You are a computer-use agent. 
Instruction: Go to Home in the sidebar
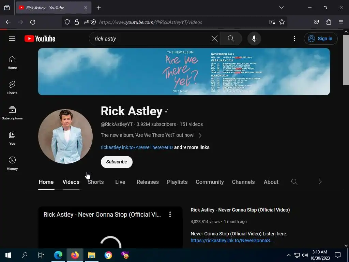coord(12,63)
